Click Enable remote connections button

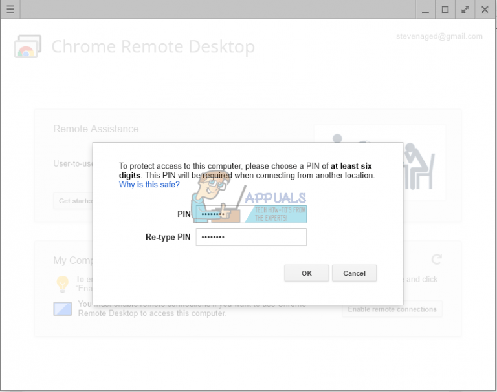click(392, 309)
